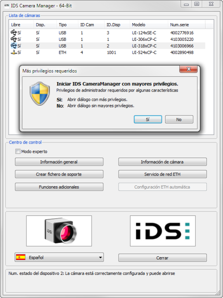Sort the list by the Modelo column header
The height and width of the screenshot is (298, 223).
pyautogui.click(x=149, y=25)
